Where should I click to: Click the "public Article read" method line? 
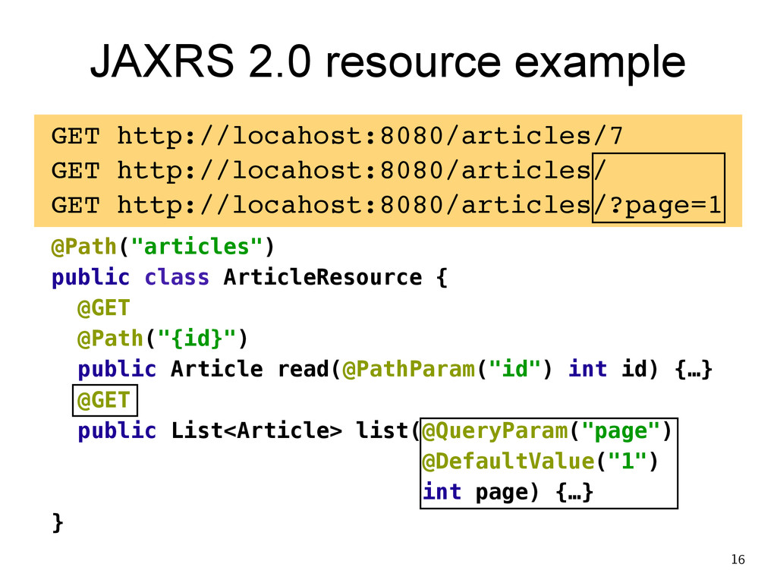click(395, 370)
